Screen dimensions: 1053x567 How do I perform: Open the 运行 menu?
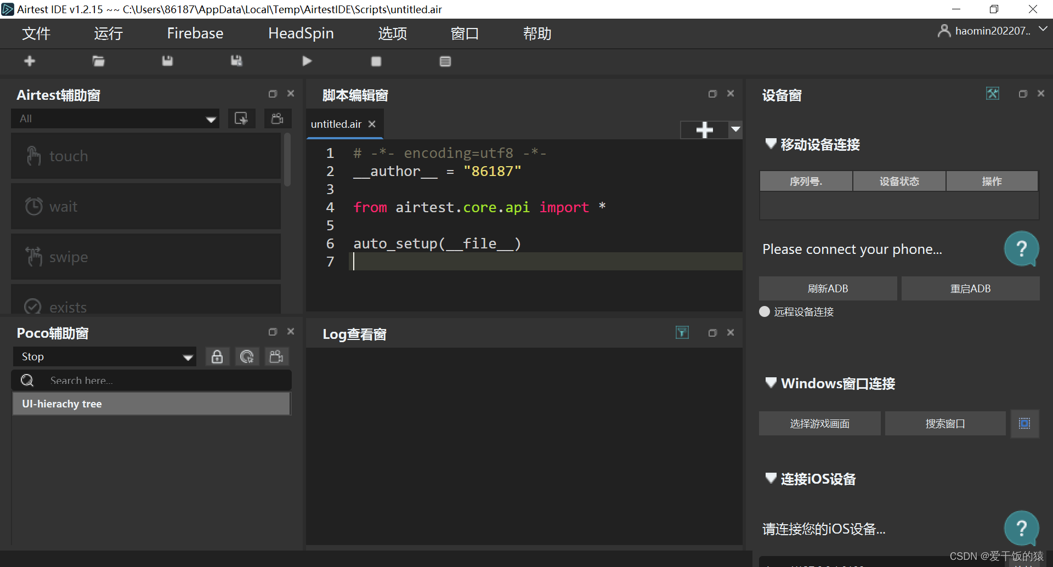pyautogui.click(x=109, y=33)
